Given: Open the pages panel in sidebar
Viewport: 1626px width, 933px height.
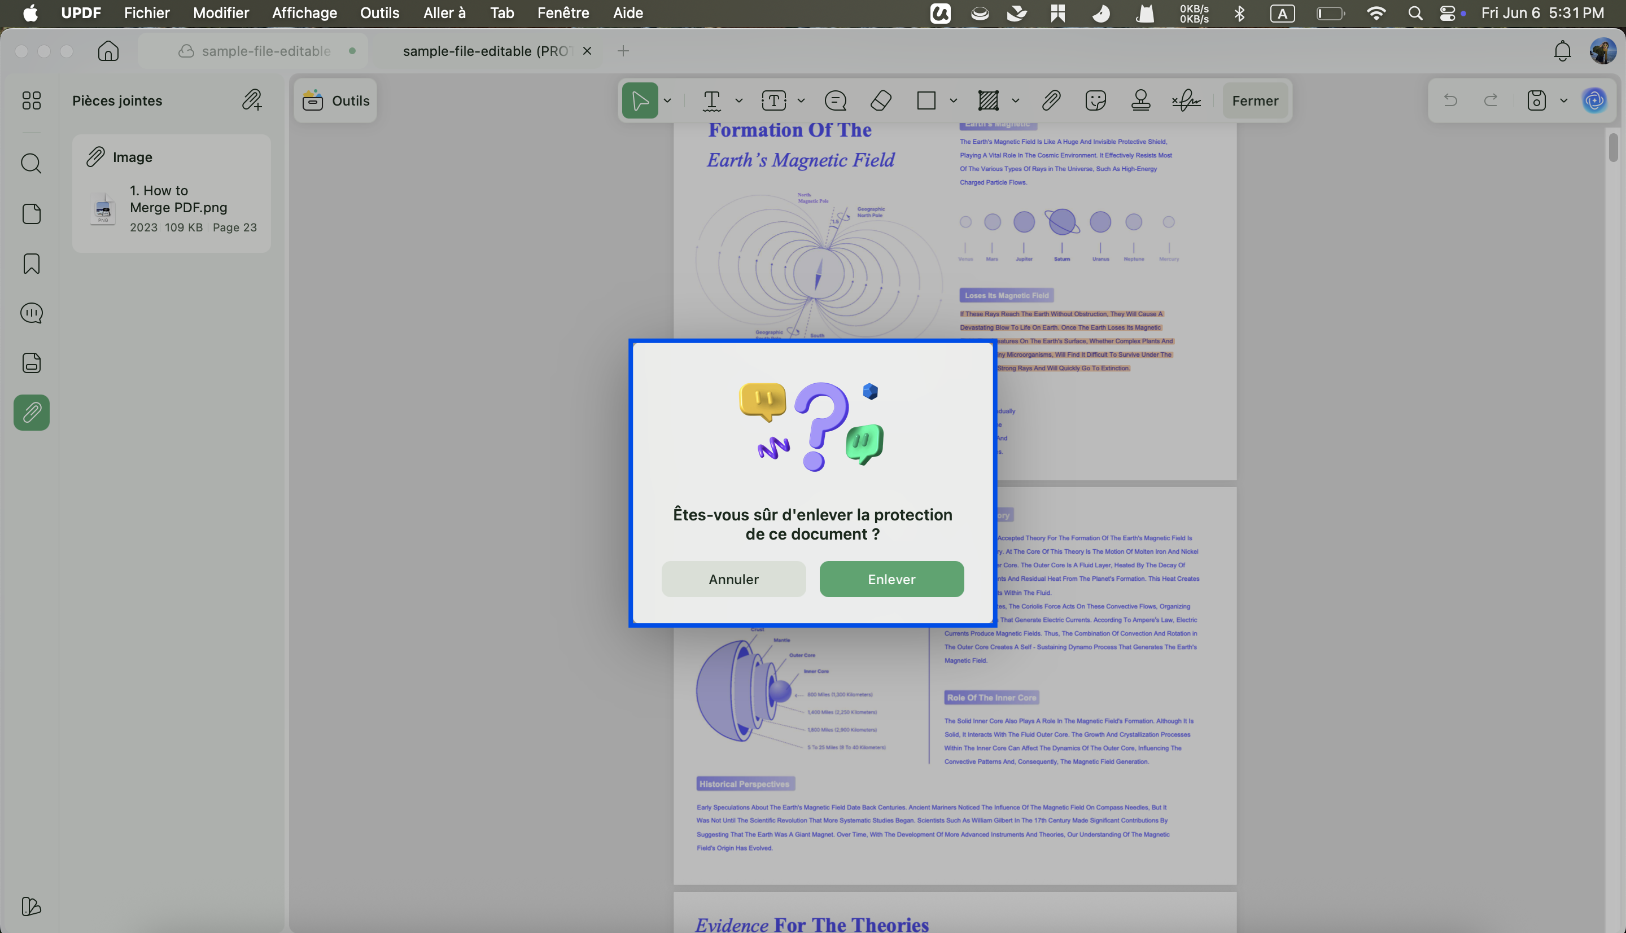Looking at the screenshot, I should coord(32,213).
